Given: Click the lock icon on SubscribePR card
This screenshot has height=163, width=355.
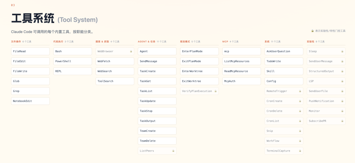Looking at the screenshot, I should (x=342, y=121).
